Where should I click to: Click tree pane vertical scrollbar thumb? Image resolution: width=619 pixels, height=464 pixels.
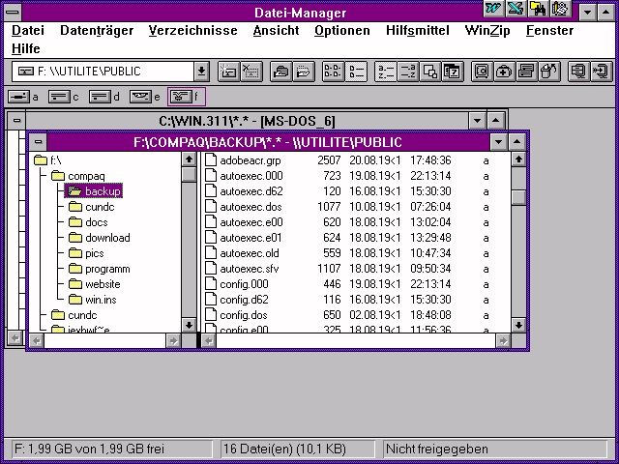(x=189, y=174)
